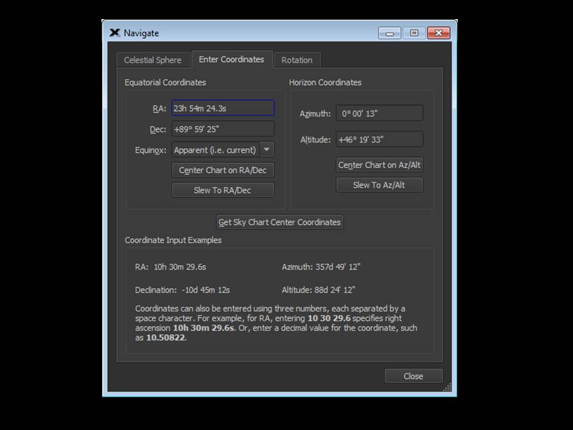Expand the Equinox dropdown arrow
The image size is (573, 430).
point(267,150)
